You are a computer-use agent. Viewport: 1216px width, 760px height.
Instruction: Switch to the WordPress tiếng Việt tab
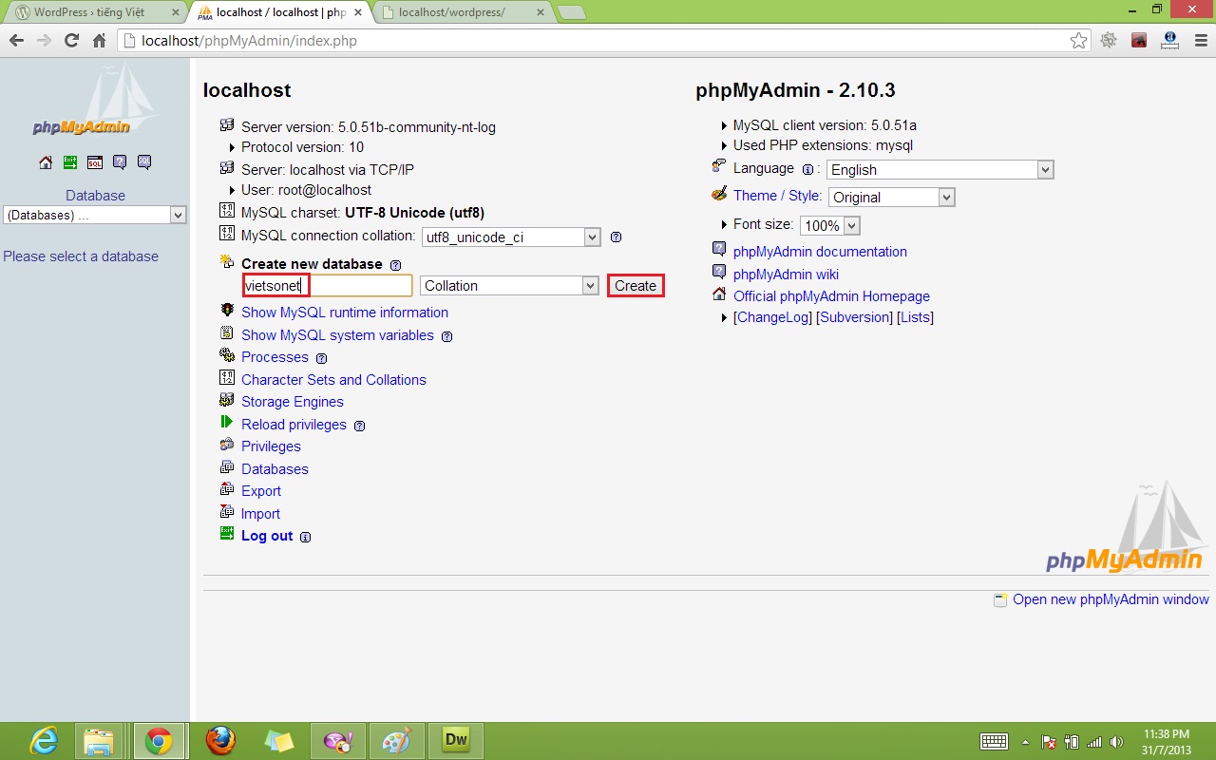point(95,12)
